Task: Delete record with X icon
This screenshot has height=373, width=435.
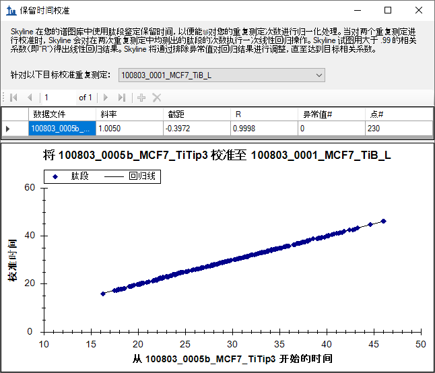Action: tap(157, 98)
